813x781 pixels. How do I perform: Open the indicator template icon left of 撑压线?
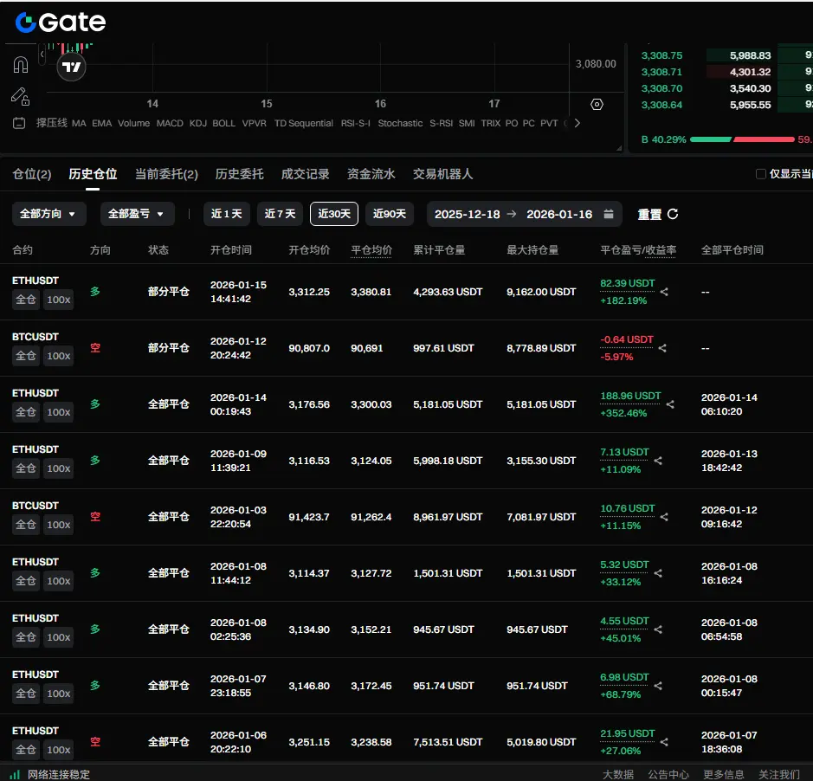click(19, 124)
